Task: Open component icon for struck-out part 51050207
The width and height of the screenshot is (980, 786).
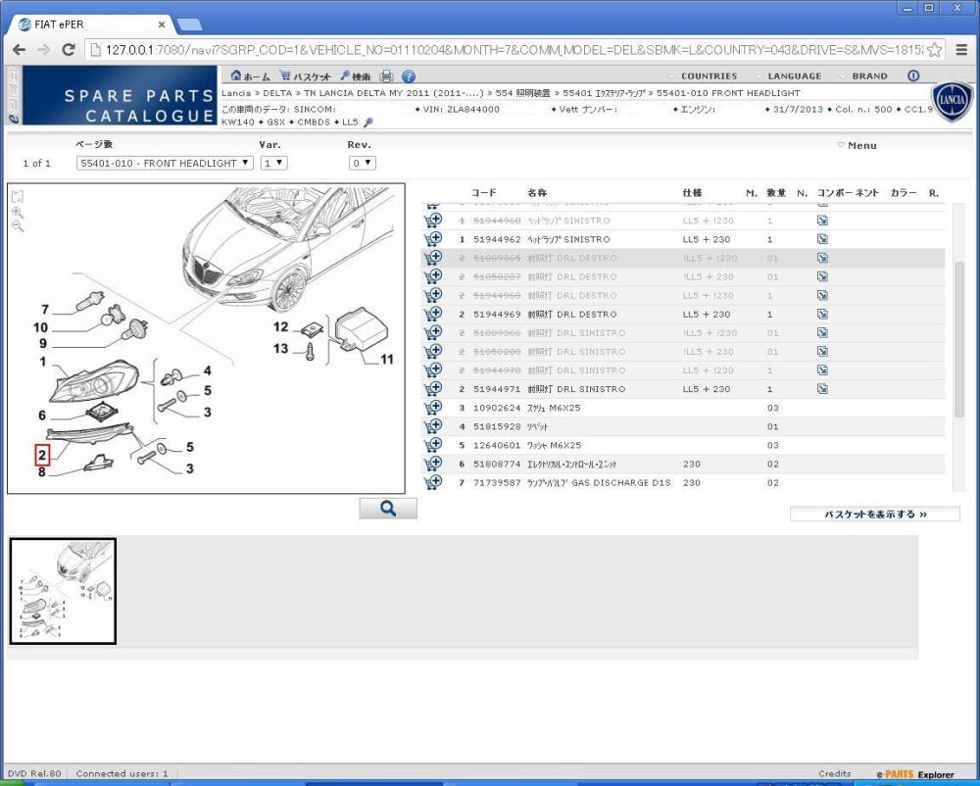Action: point(822,276)
